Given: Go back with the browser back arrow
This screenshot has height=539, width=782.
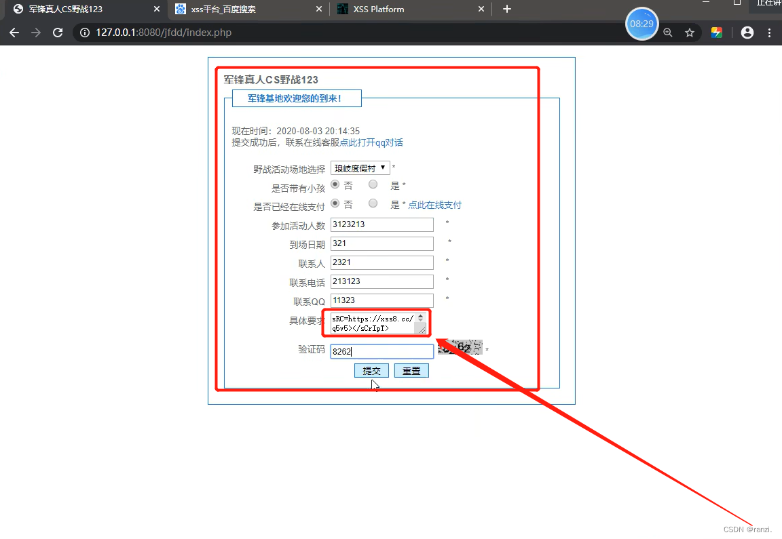Looking at the screenshot, I should (x=14, y=33).
